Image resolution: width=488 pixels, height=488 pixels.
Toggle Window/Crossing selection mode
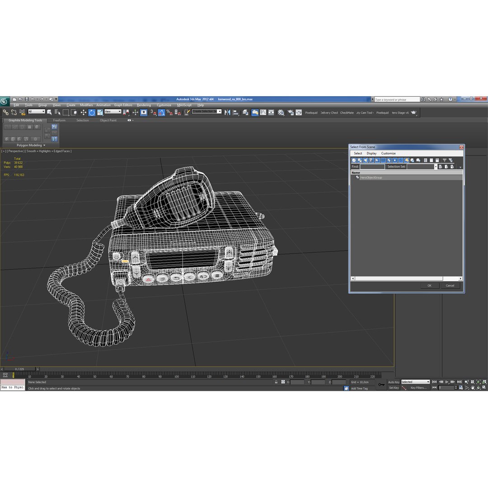tap(74, 113)
